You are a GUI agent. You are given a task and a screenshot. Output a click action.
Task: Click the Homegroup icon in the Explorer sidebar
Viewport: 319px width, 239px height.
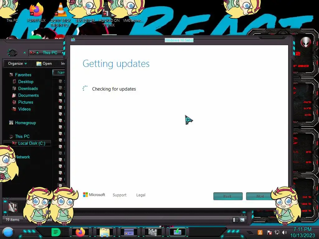pos(11,123)
